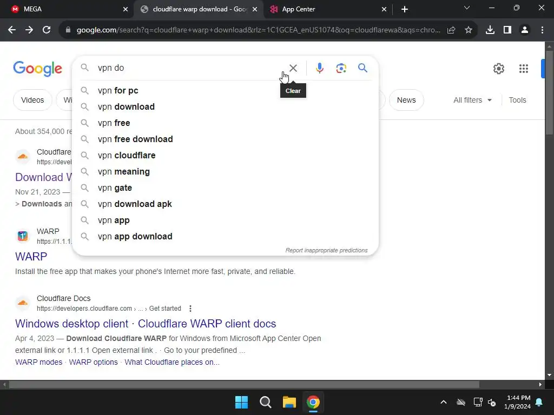
Task: Choose suggestion 'vpn download apk'
Action: (x=226, y=204)
